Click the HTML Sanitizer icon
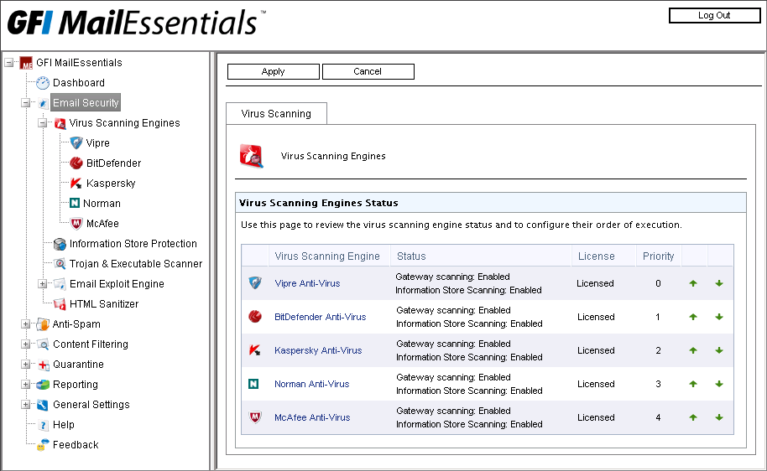This screenshot has width=767, height=471. (x=60, y=304)
